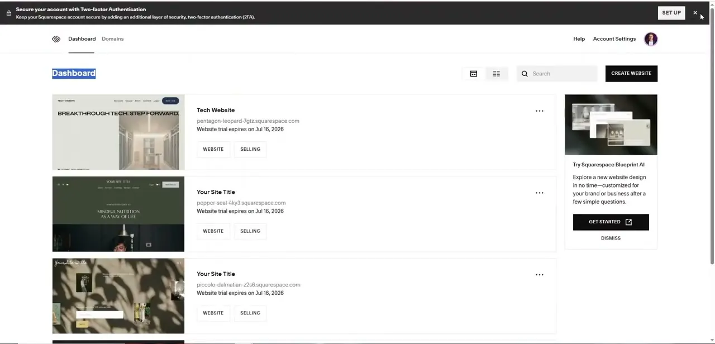This screenshot has height=344, width=715.
Task: Click the CREATE WEBSITE button
Action: (631, 74)
